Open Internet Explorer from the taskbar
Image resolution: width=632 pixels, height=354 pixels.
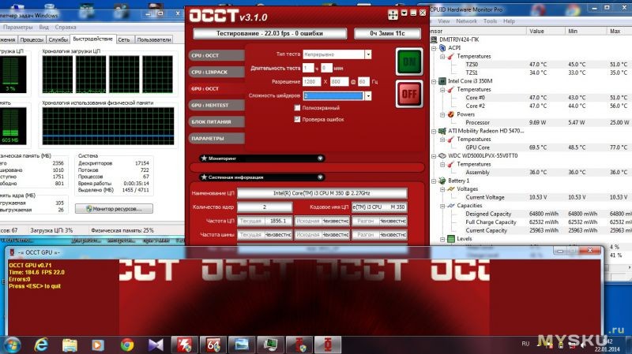click(41, 345)
